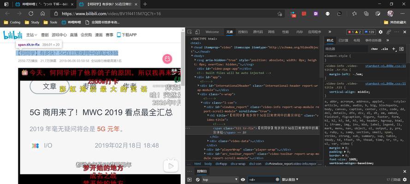Click 下载APP in bilibili nav
The height and width of the screenshot is (184, 410).
pos(126,35)
